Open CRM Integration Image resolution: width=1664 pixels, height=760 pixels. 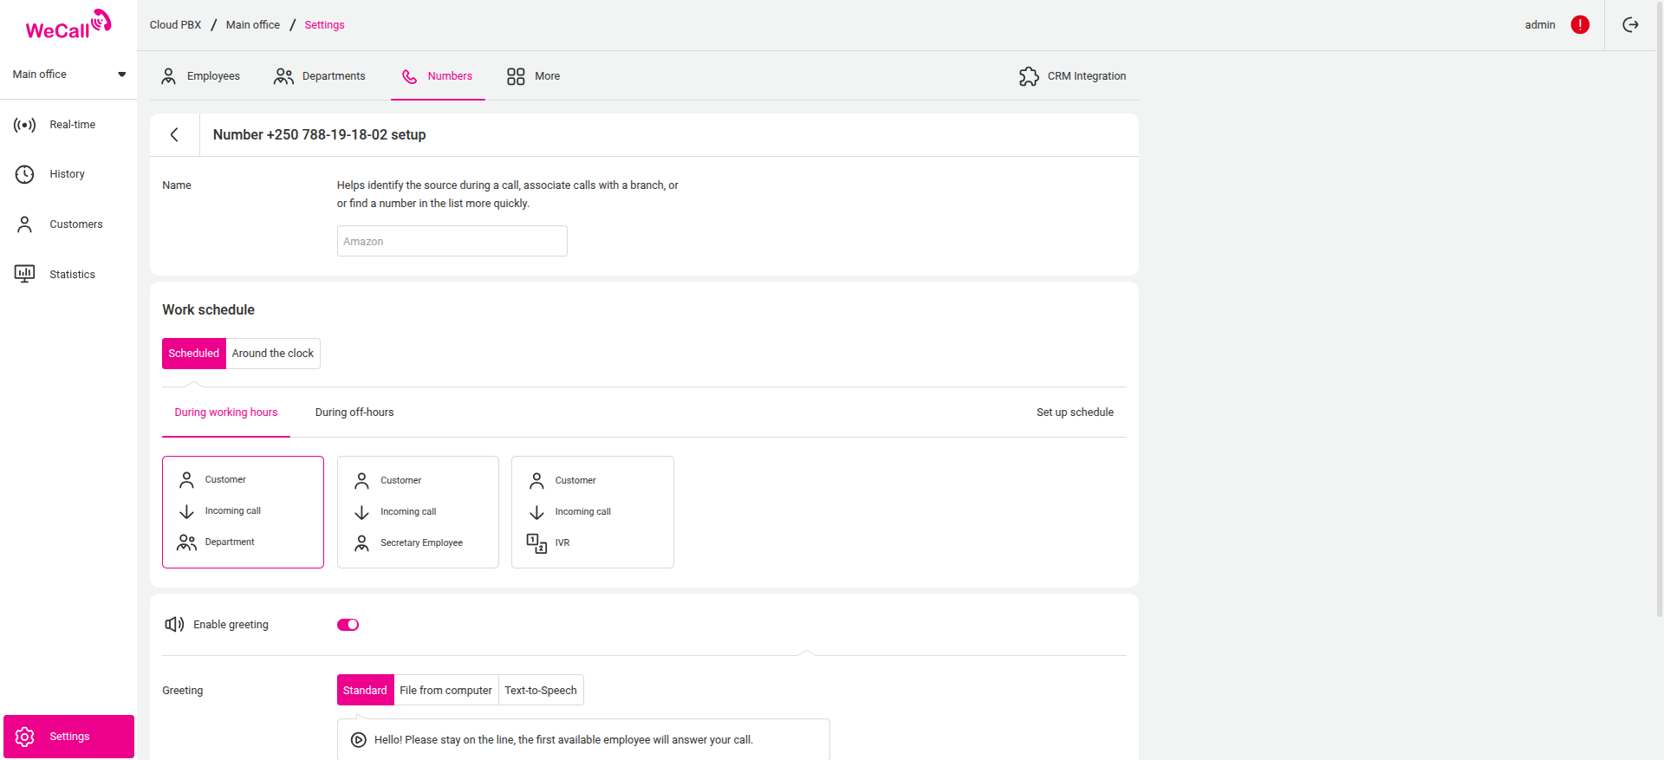click(1072, 76)
